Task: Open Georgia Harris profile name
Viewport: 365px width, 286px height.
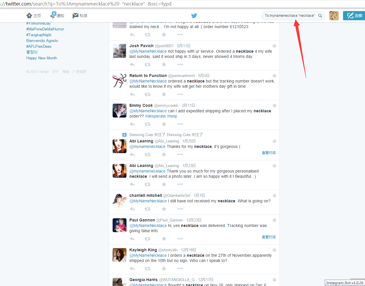Action: [144, 280]
